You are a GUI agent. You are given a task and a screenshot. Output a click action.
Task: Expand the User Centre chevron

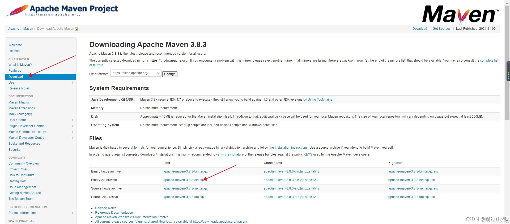coord(73,120)
